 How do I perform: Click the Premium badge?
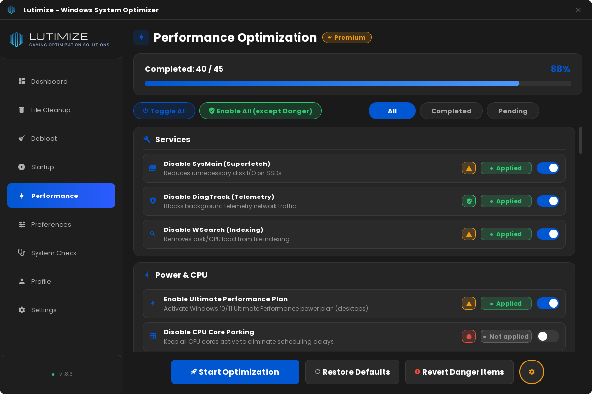tap(347, 37)
